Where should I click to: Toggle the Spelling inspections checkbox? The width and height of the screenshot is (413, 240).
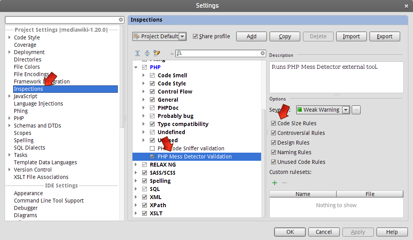click(x=145, y=181)
